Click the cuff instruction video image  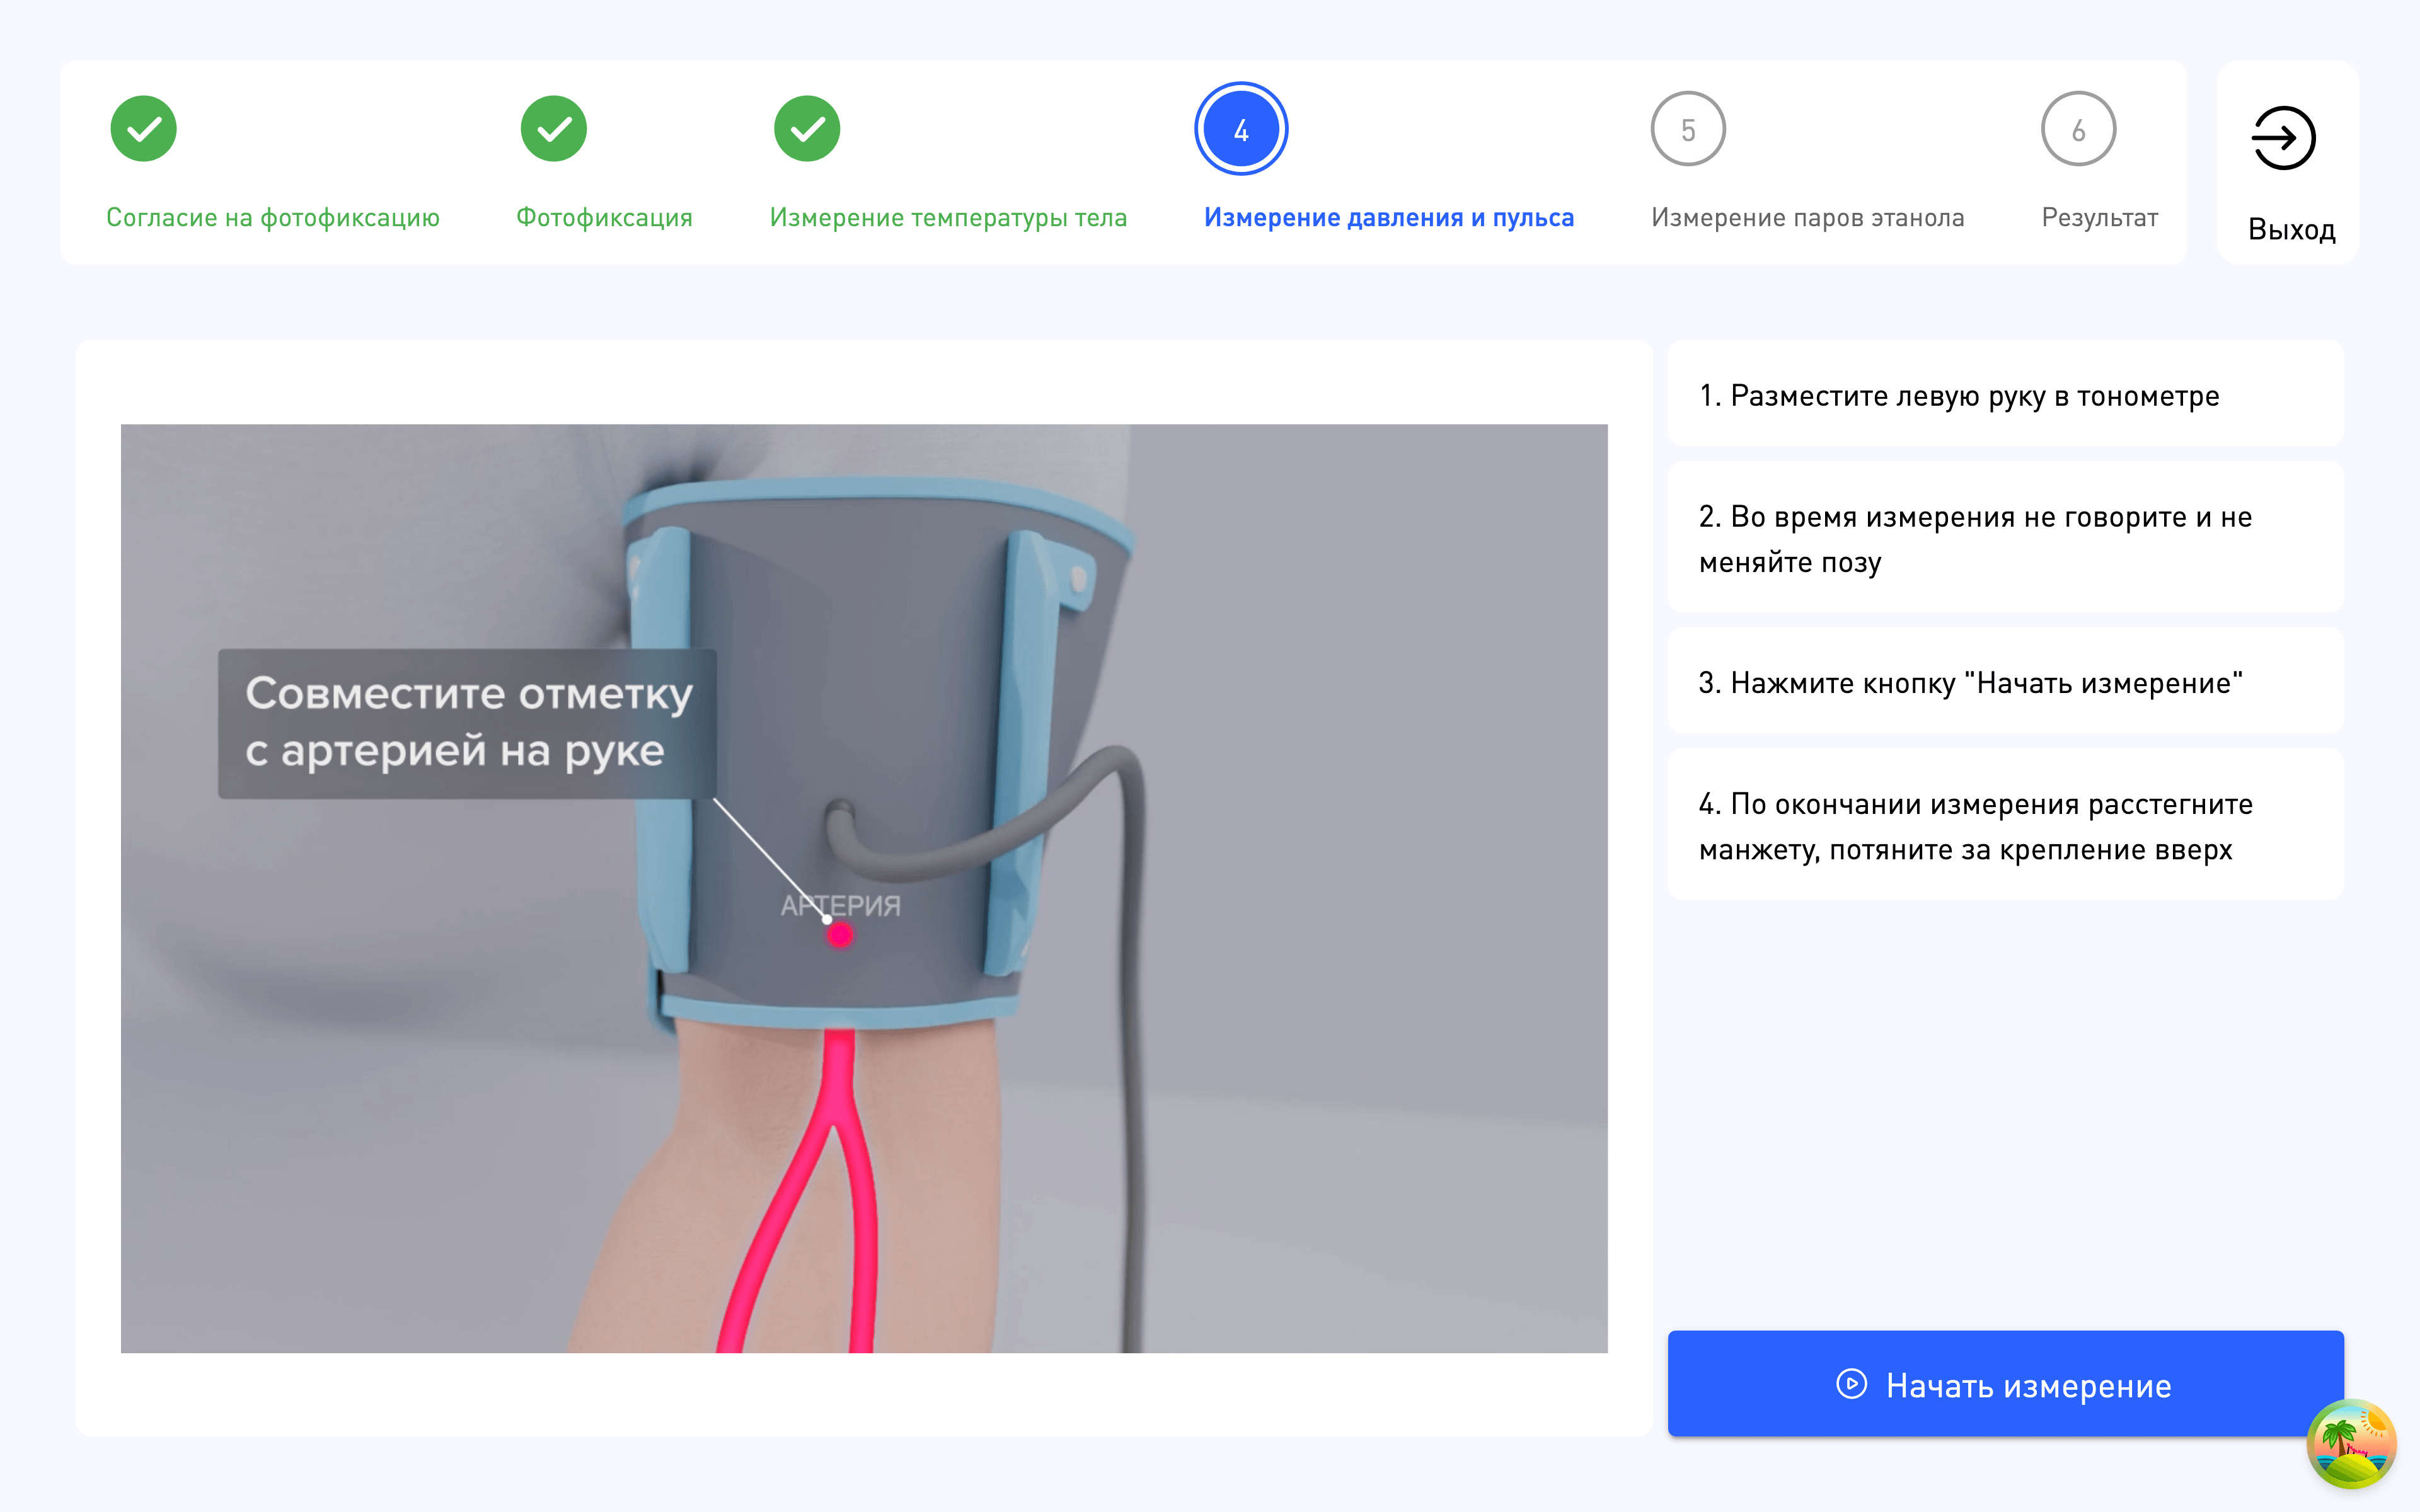[864, 888]
